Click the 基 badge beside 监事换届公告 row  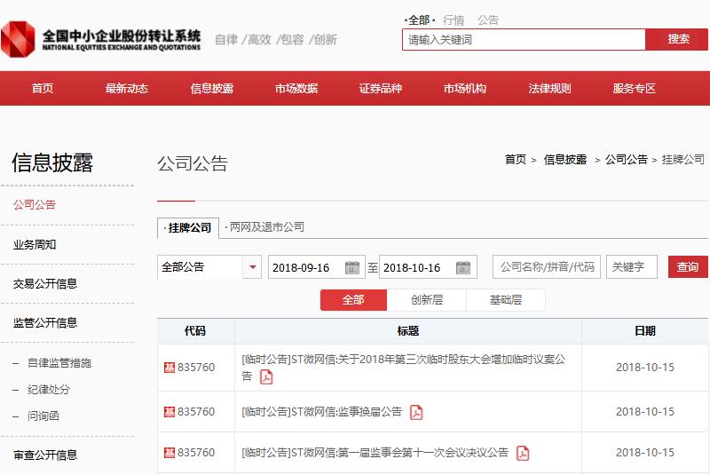(170, 412)
